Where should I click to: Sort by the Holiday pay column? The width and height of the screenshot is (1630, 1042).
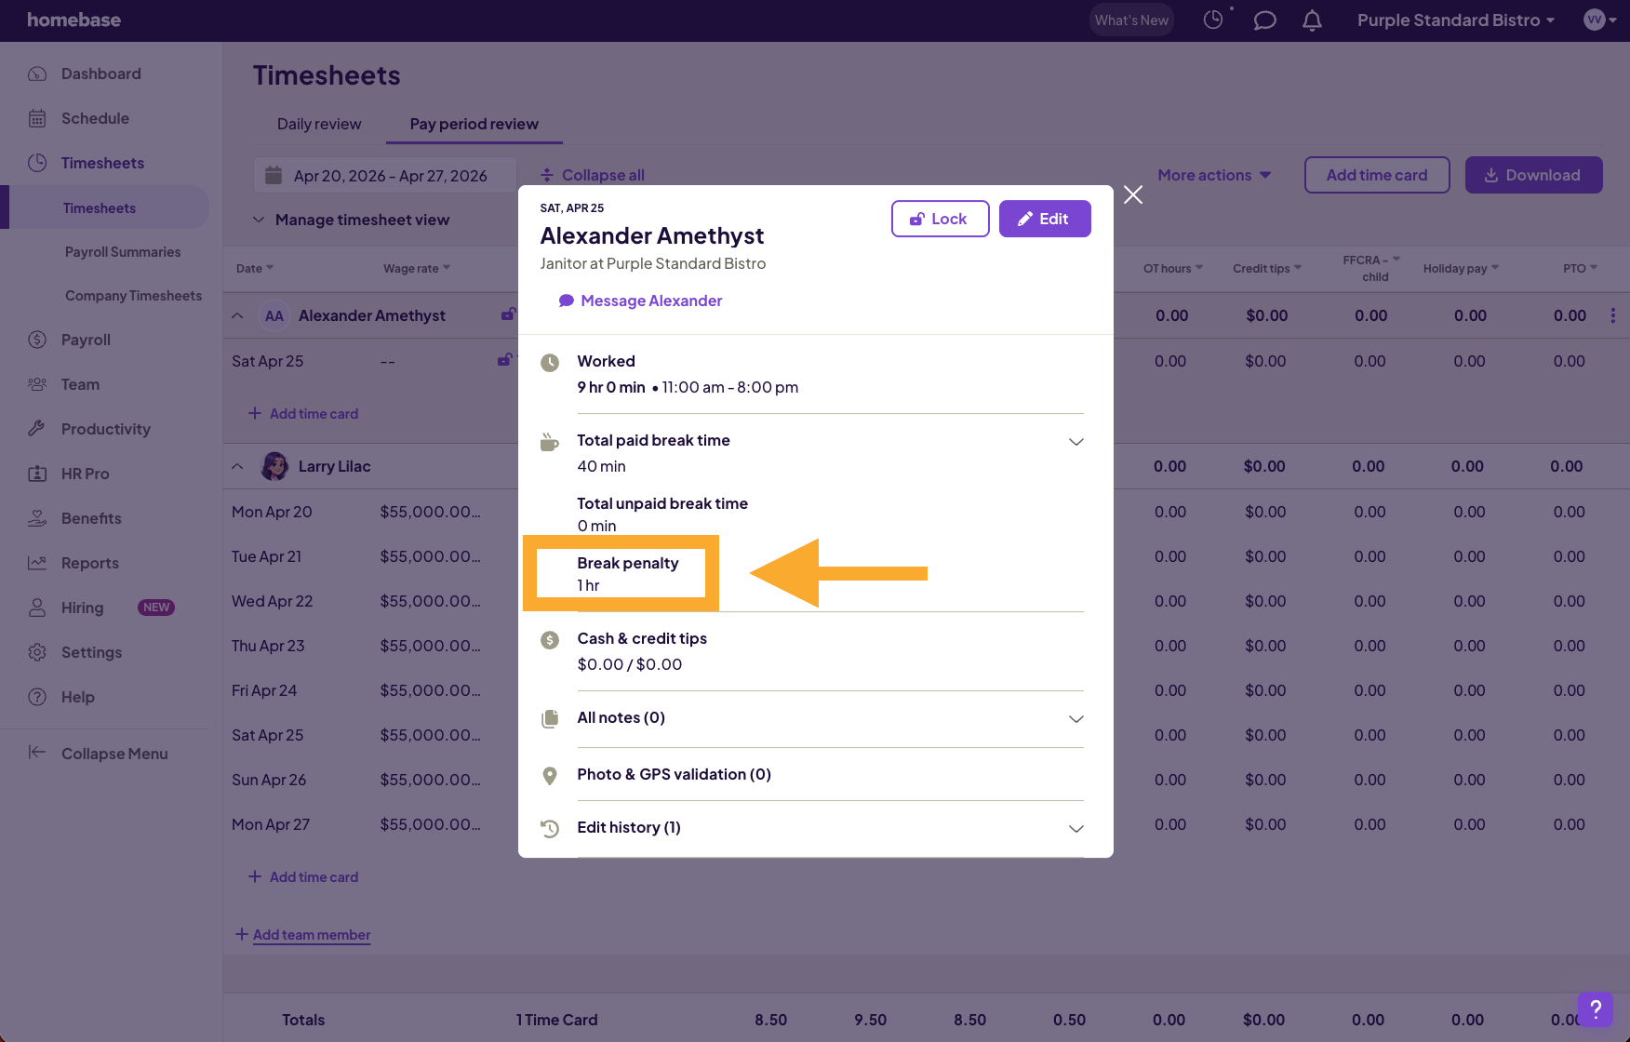pyautogui.click(x=1461, y=268)
